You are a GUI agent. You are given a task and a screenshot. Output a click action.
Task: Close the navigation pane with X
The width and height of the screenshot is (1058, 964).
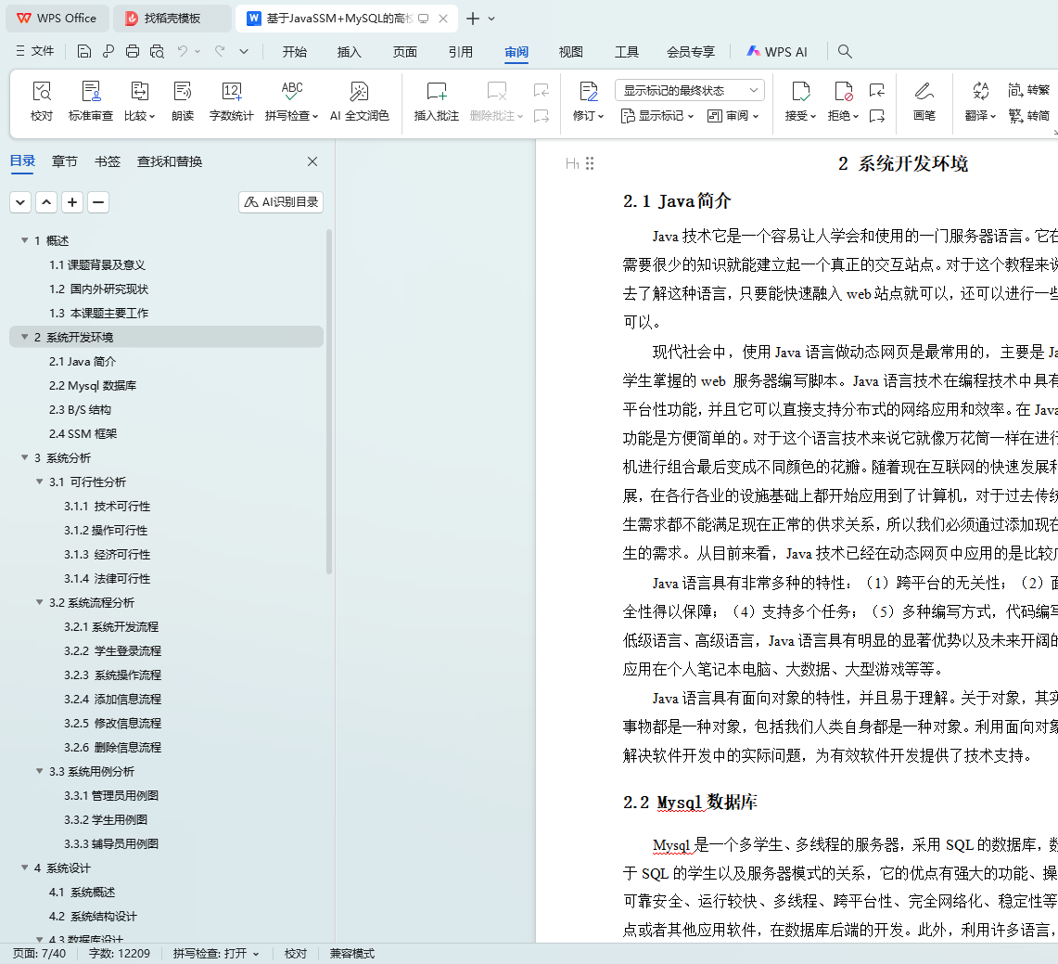312,161
